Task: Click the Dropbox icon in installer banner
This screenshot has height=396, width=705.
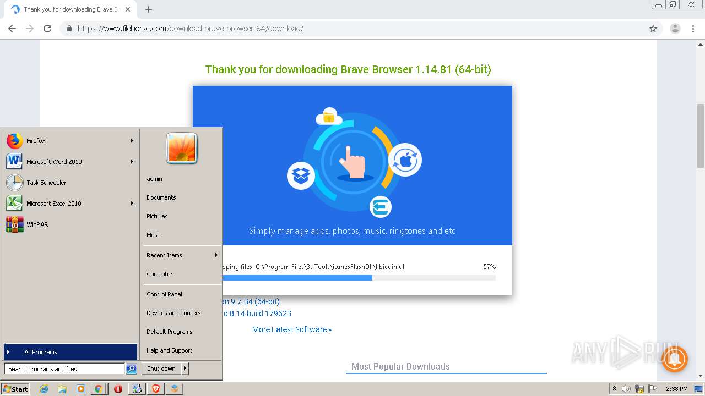Action: pyautogui.click(x=301, y=176)
